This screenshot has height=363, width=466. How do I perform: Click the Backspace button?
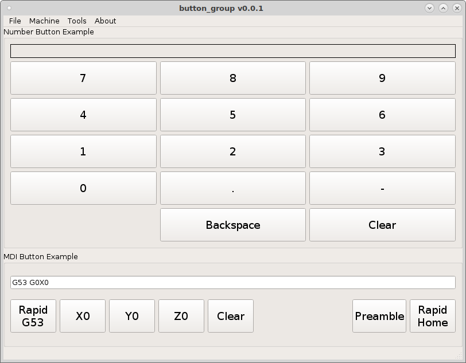coord(232,225)
